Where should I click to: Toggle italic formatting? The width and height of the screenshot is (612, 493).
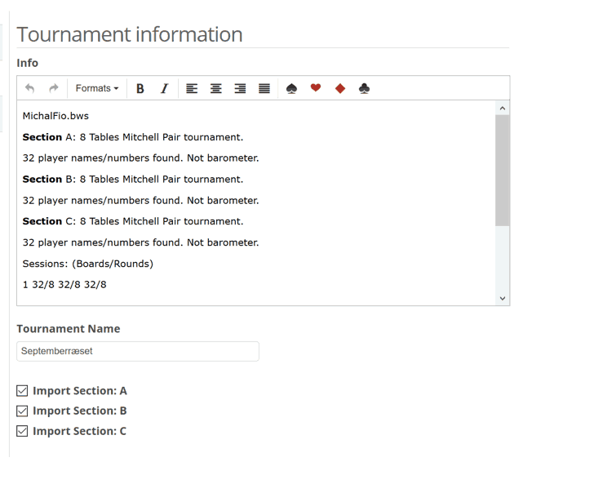(x=164, y=88)
